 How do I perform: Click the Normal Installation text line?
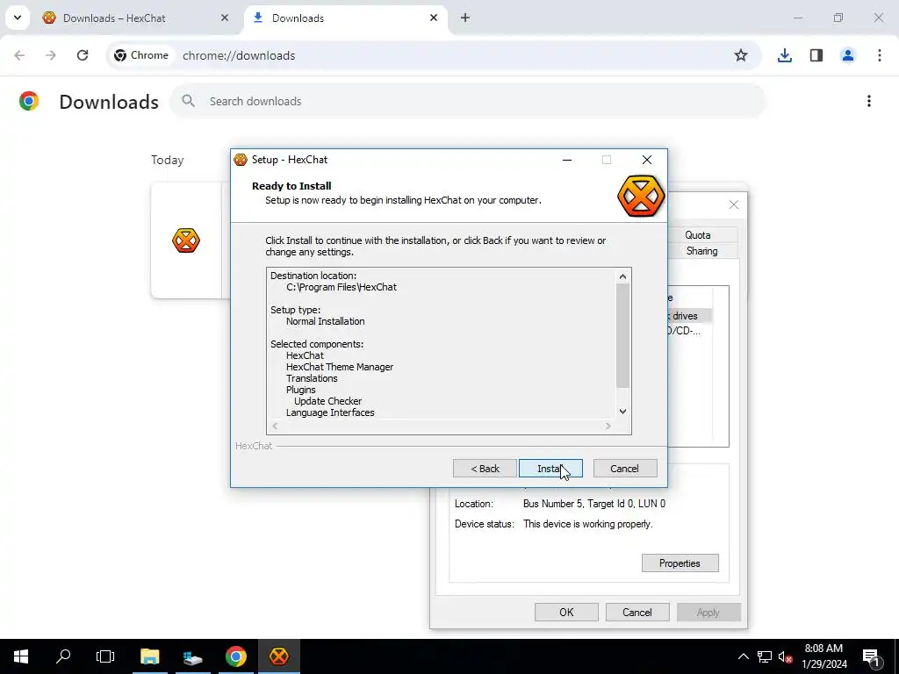[x=325, y=321]
